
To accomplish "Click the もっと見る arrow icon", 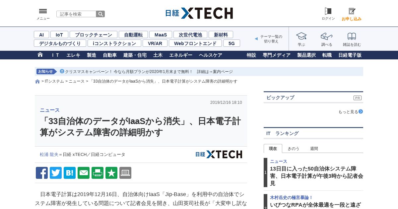I will pos(361,111).
